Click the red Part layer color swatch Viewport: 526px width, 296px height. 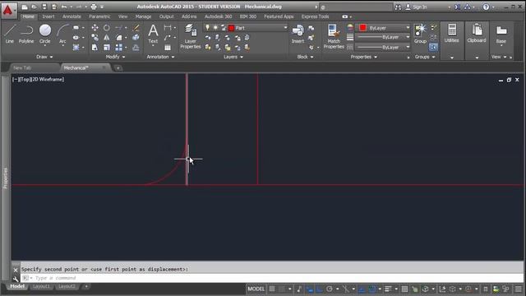(231, 28)
